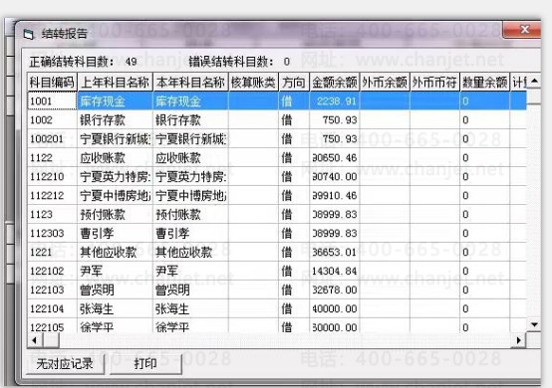This screenshot has width=552, height=388.
Task: Click 尹军 in 上年科目名称 column
Action: pos(116,271)
